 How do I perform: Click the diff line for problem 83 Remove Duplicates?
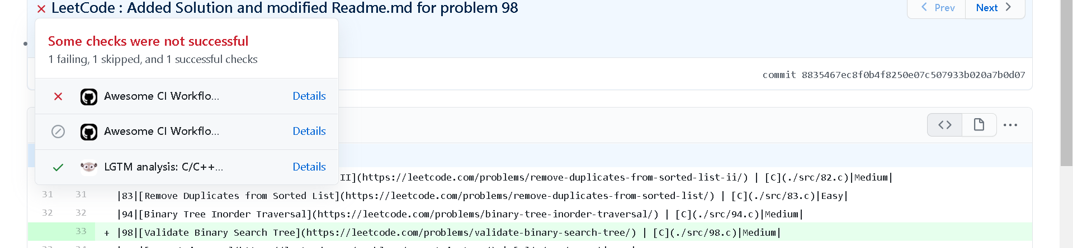pyautogui.click(x=530, y=196)
